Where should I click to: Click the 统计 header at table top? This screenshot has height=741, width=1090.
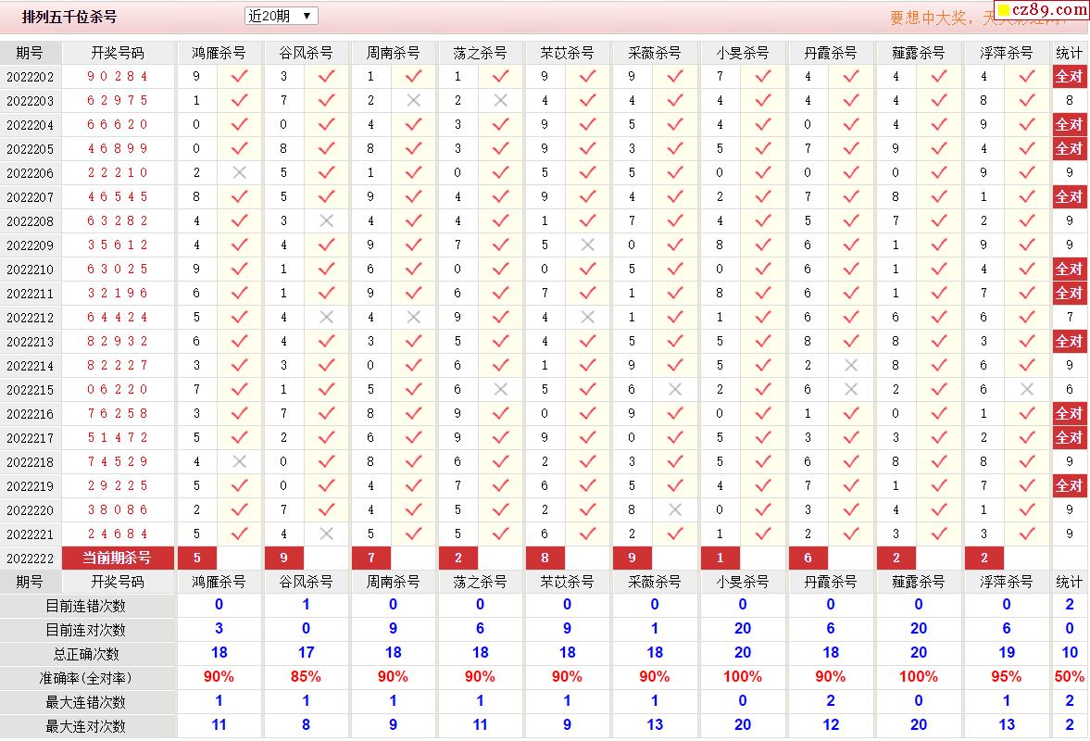1069,53
